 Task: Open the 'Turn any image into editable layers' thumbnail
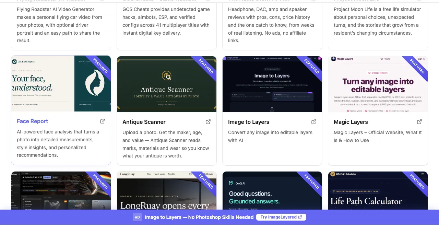point(378,84)
